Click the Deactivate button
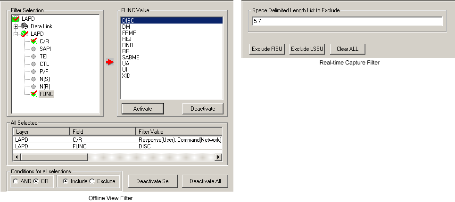 tap(203, 109)
